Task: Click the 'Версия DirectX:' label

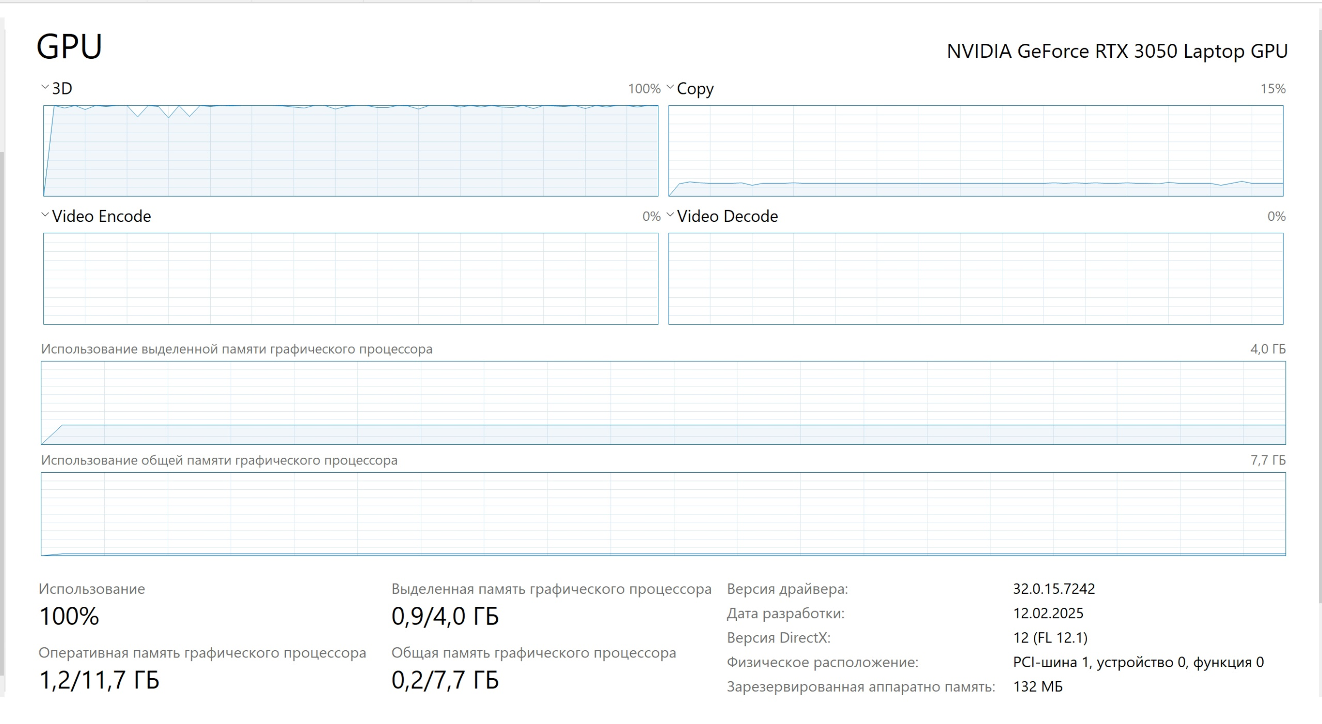Action: click(779, 638)
